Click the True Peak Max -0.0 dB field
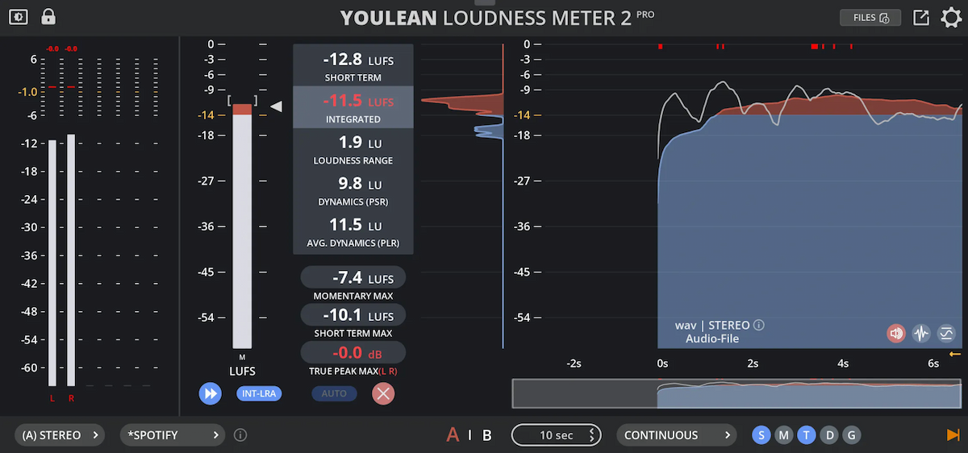 point(353,352)
